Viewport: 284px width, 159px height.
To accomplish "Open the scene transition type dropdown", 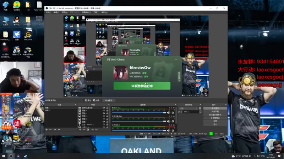I will (x=188, y=108).
